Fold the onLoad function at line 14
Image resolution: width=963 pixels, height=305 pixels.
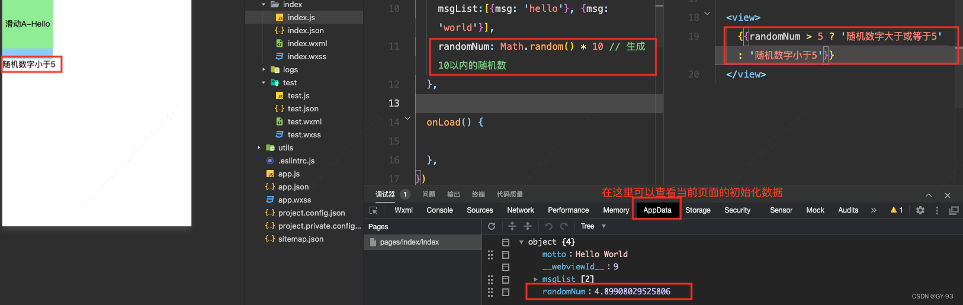(x=407, y=118)
